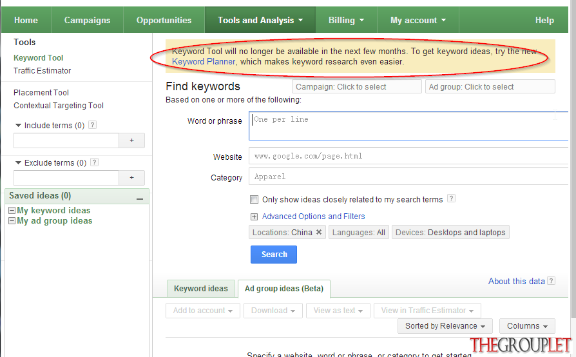Open Placement Tool from sidebar

point(41,93)
